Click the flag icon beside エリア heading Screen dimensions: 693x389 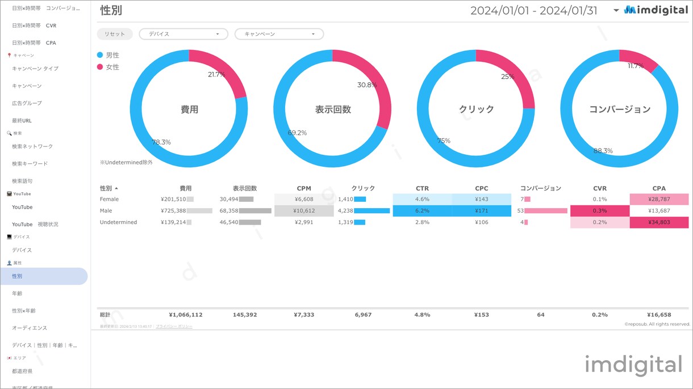tap(9, 358)
